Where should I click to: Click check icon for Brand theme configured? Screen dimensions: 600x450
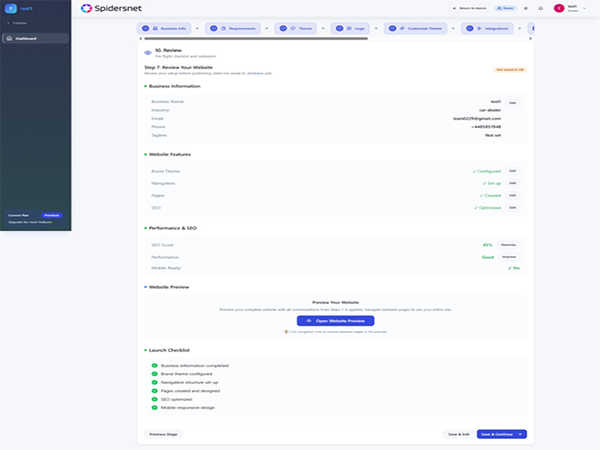coord(155,374)
